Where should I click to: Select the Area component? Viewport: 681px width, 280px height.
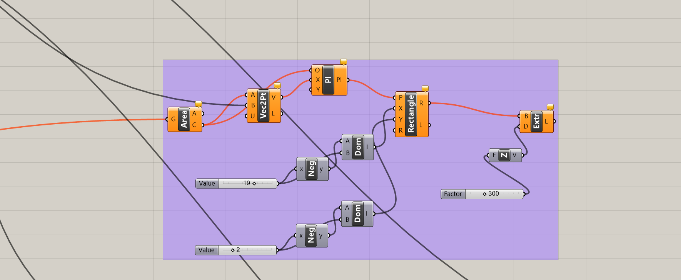[184, 119]
